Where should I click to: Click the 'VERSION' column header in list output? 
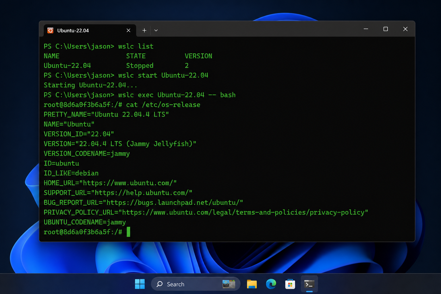198,56
